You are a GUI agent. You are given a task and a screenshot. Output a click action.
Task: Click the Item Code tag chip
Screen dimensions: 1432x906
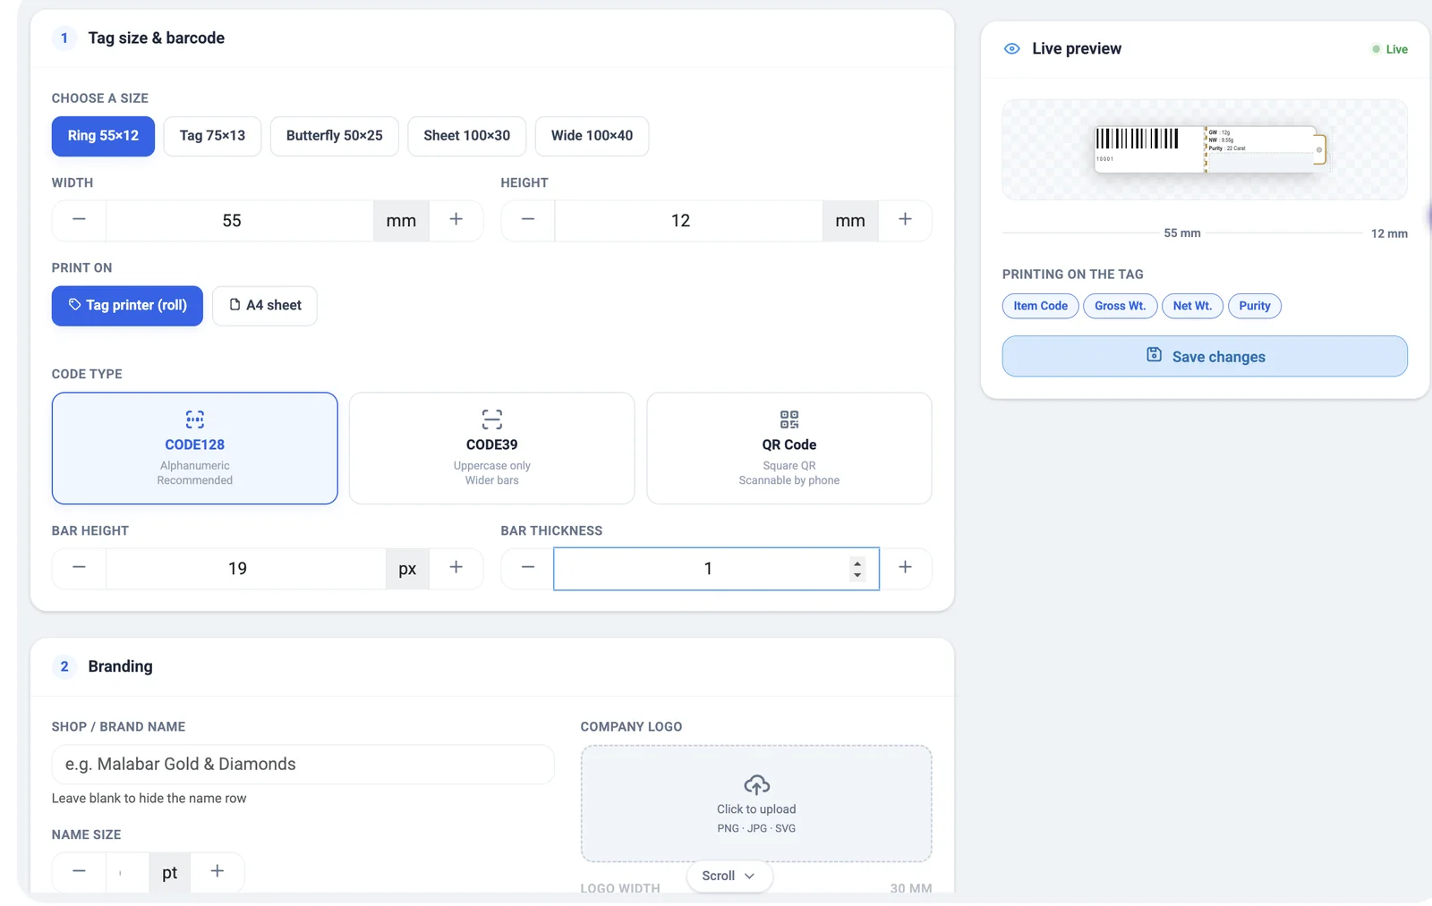1040,306
